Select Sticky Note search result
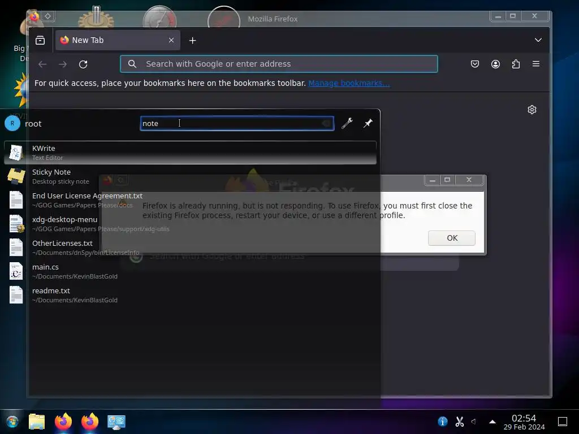This screenshot has width=579, height=434. pyautogui.click(x=190, y=176)
